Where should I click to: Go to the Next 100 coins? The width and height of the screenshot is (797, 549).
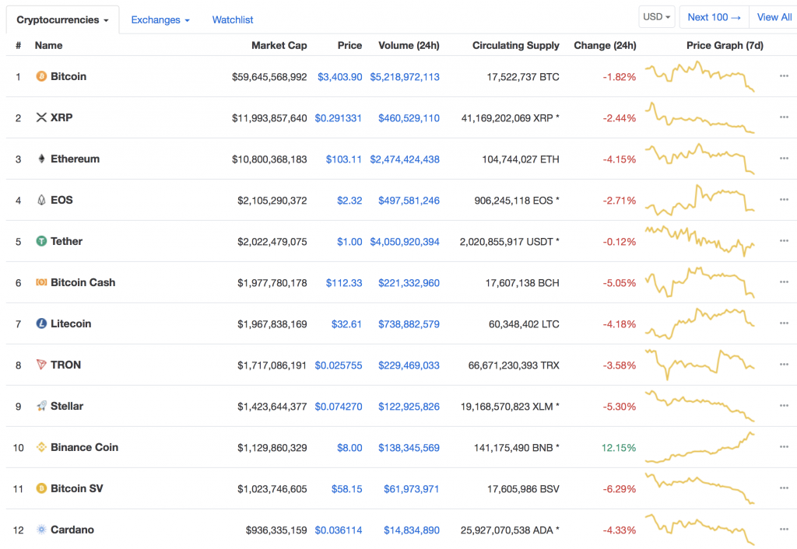click(x=714, y=17)
